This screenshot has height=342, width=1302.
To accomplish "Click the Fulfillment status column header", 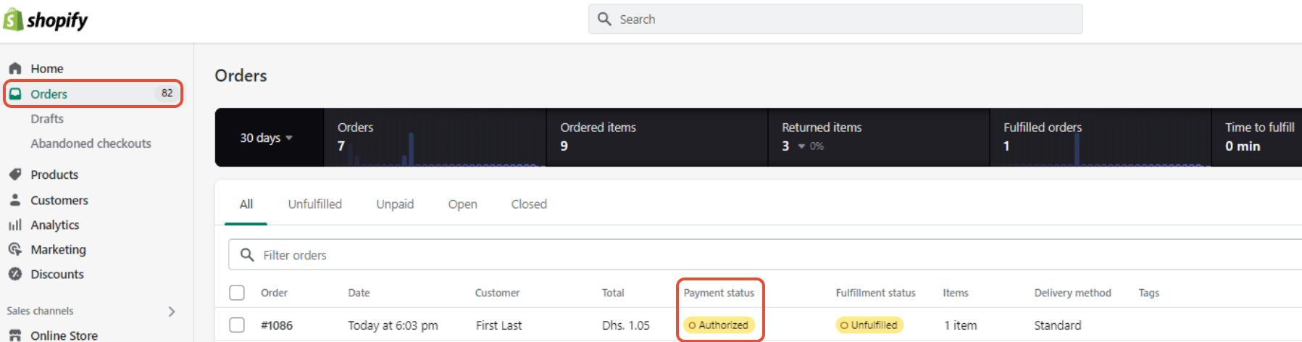I will coord(875,293).
